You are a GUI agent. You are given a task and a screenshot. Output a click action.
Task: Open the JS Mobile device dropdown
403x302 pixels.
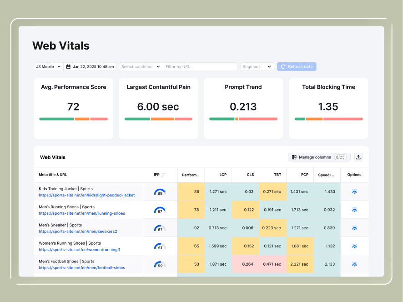coord(48,66)
